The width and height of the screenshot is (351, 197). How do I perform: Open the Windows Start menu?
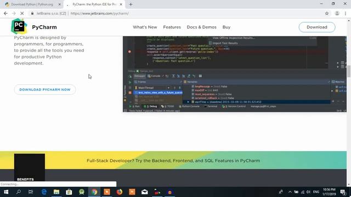6,192
